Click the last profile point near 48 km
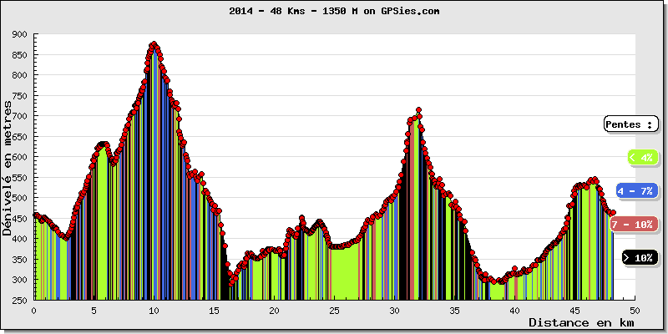This screenshot has height=334, width=668. coord(612,214)
